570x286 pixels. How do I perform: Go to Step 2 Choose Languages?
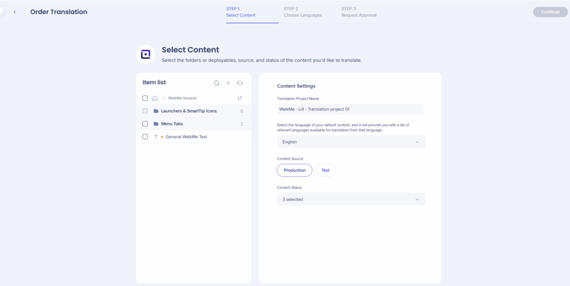point(303,12)
